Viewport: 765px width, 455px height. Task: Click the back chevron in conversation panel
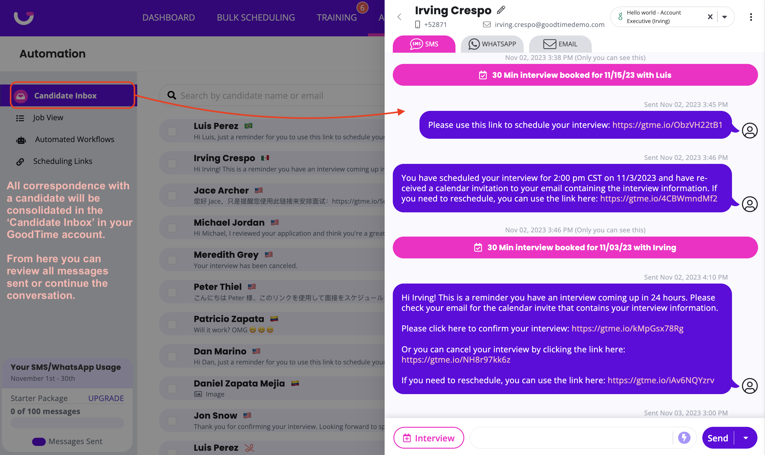click(399, 17)
